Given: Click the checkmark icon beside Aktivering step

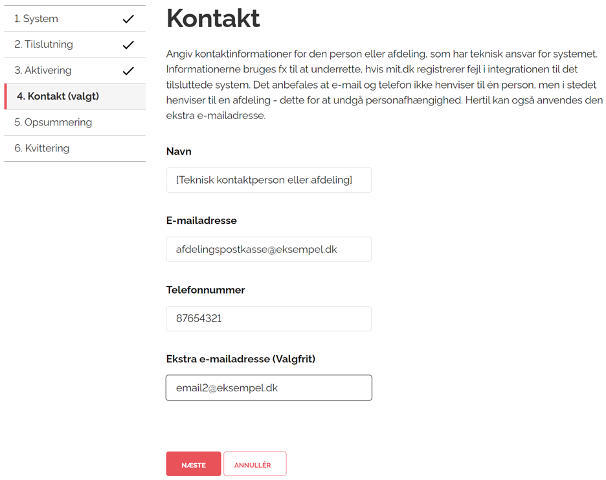Looking at the screenshot, I should pyautogui.click(x=128, y=71).
